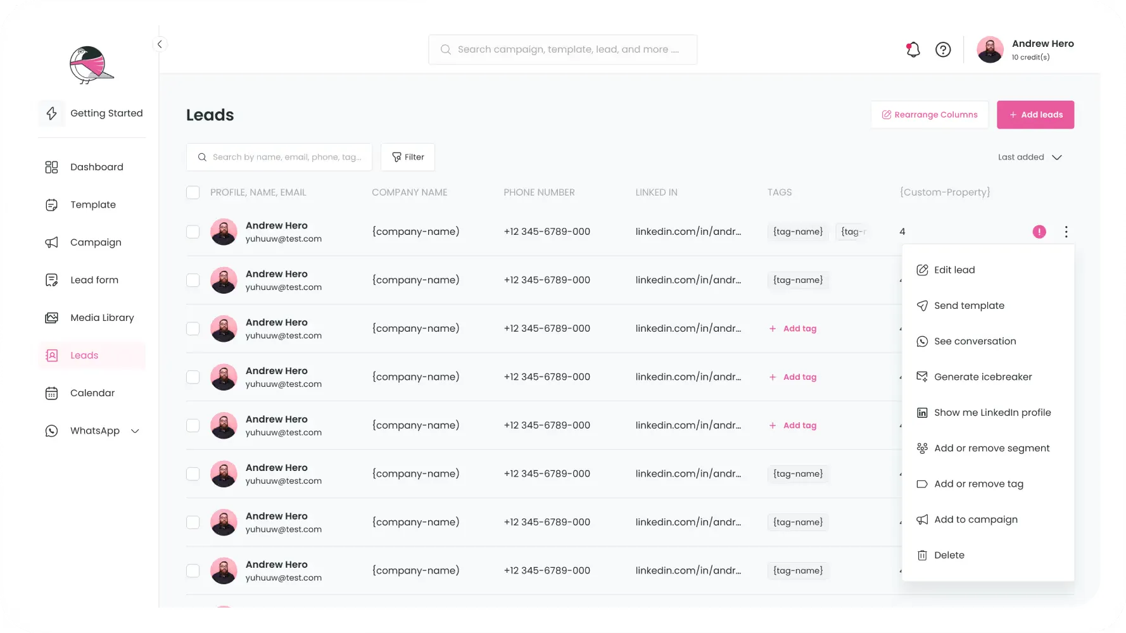Collapse the sidebar with the arrow icon
Viewport: 1126px width, 633px height.
(160, 44)
